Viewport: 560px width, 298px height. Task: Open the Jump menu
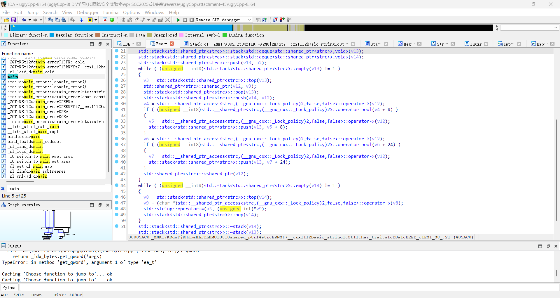[33, 12]
